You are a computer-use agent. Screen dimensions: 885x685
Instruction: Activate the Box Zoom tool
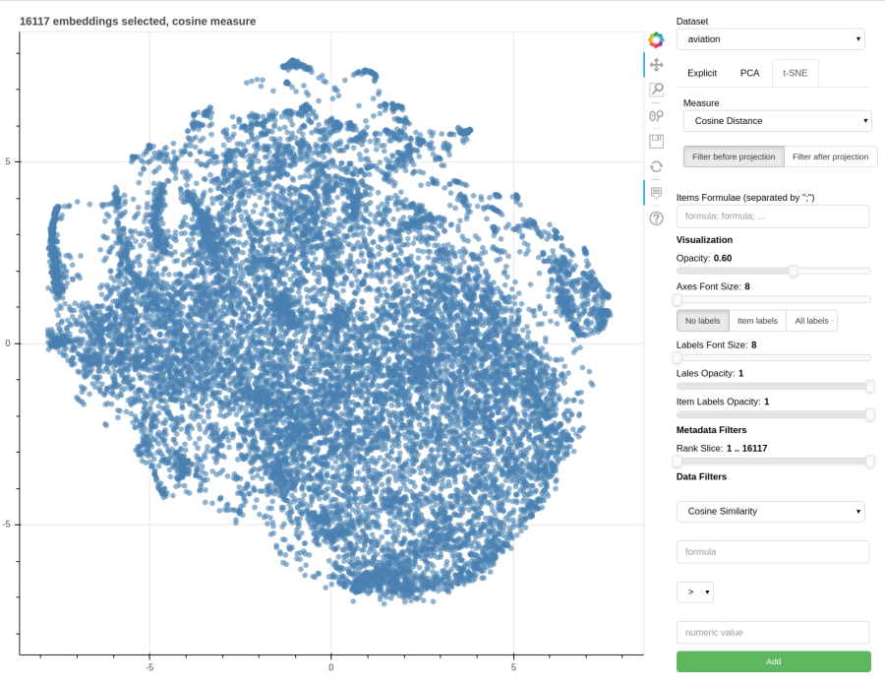pos(656,90)
